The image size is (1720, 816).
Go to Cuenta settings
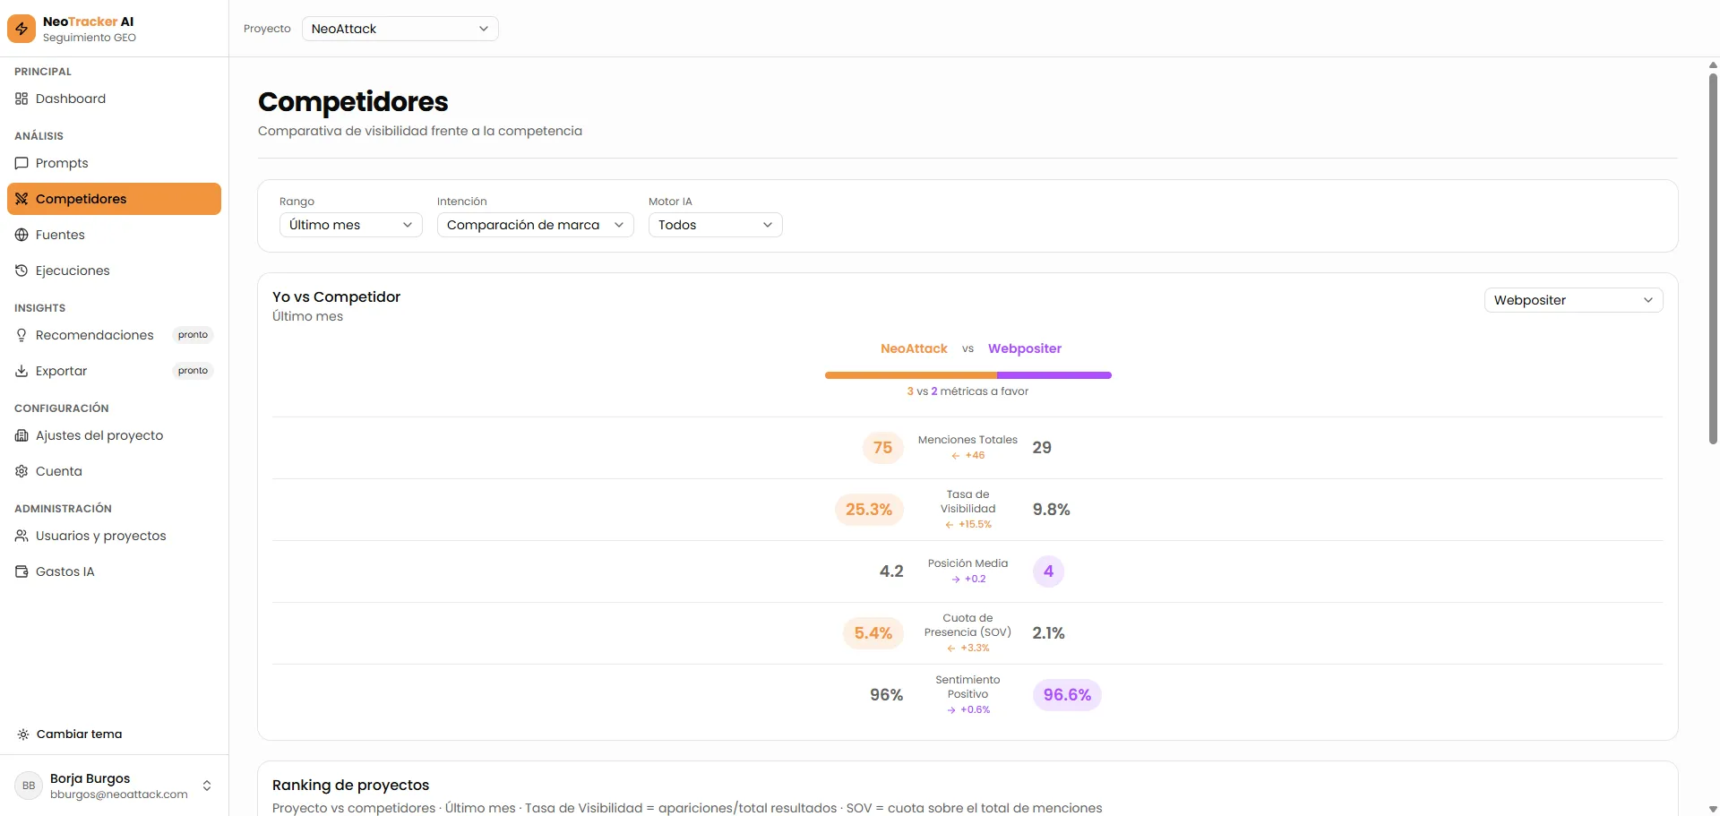click(x=114, y=471)
